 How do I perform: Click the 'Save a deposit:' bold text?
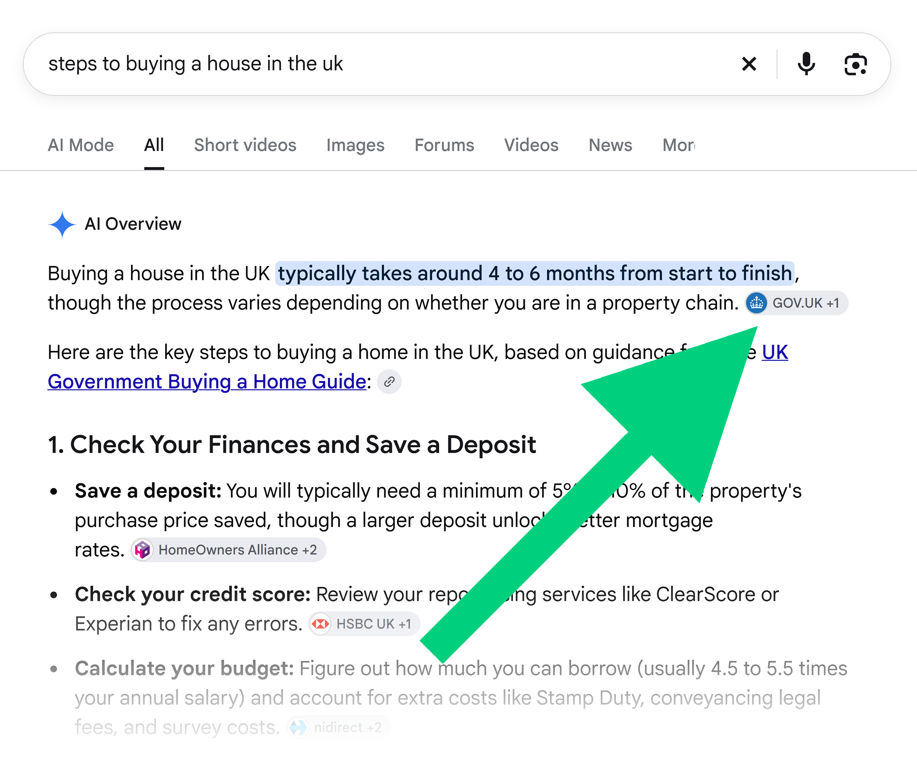(x=148, y=491)
